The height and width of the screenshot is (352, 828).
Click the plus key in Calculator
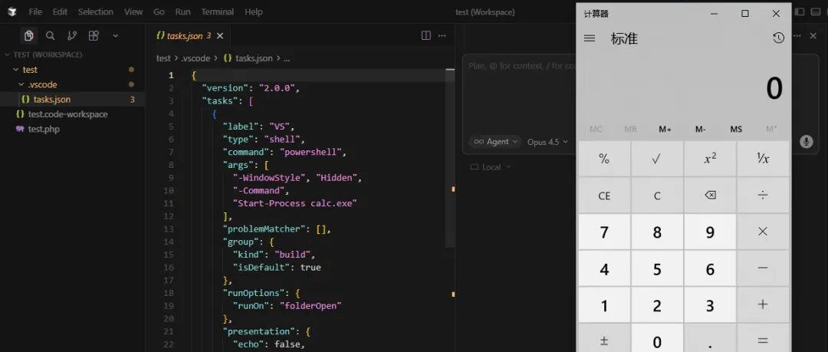(x=763, y=305)
